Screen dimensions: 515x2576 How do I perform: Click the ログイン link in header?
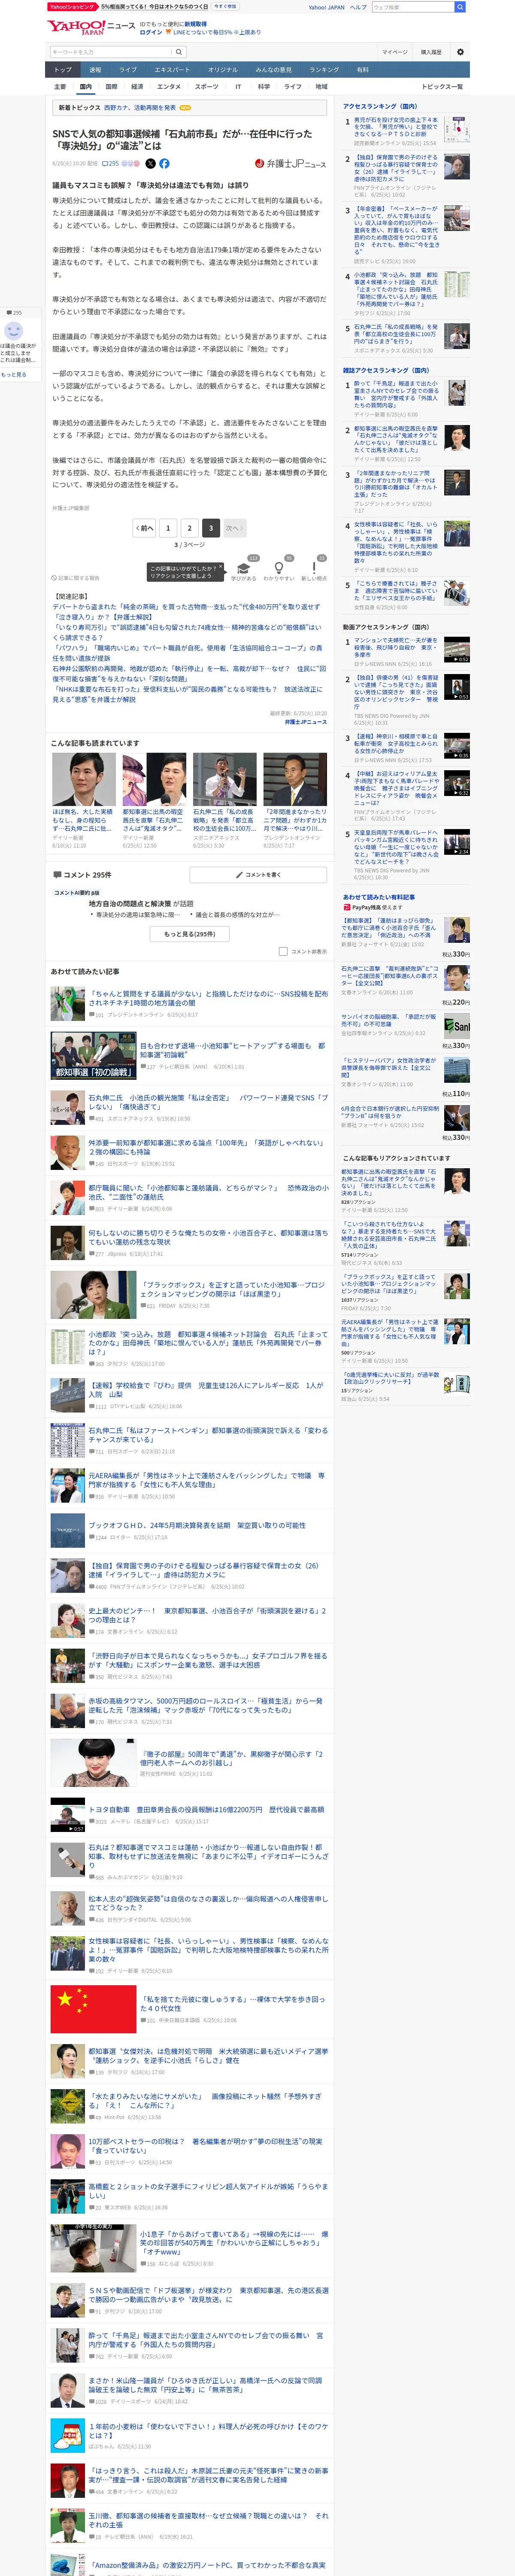pos(150,32)
